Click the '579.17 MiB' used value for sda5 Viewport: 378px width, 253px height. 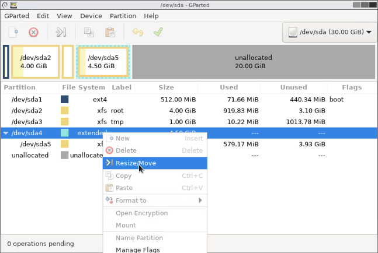pyautogui.click(x=241, y=144)
